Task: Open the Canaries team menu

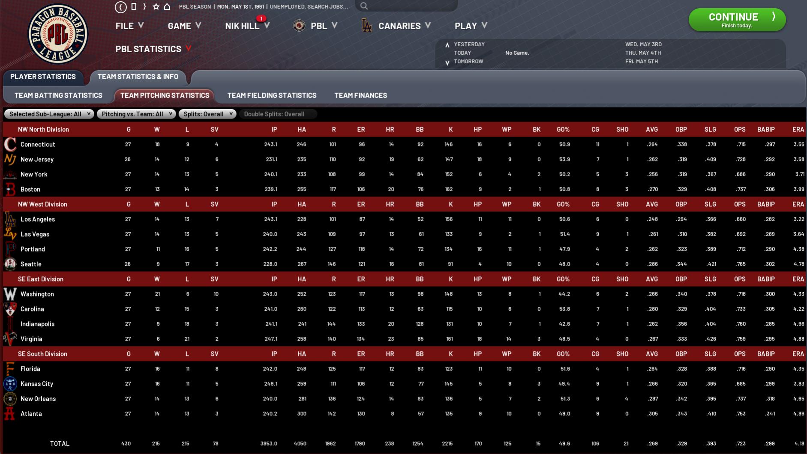Action: 399,26
